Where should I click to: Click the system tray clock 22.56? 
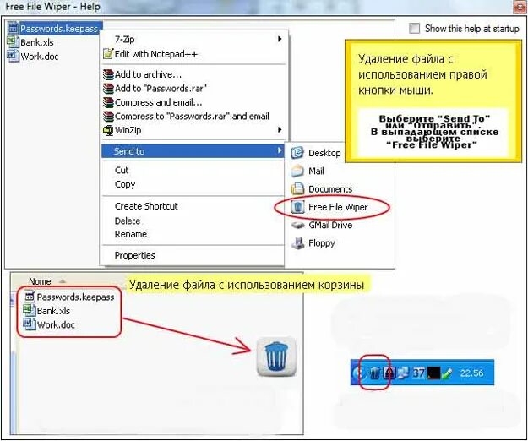coord(471,373)
